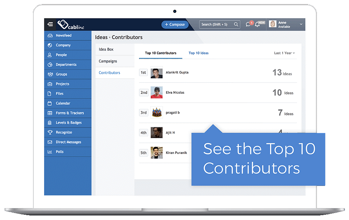This screenshot has height=220, width=349.
Task: Open the Last 1 Year dropdown
Action: pyautogui.click(x=284, y=53)
